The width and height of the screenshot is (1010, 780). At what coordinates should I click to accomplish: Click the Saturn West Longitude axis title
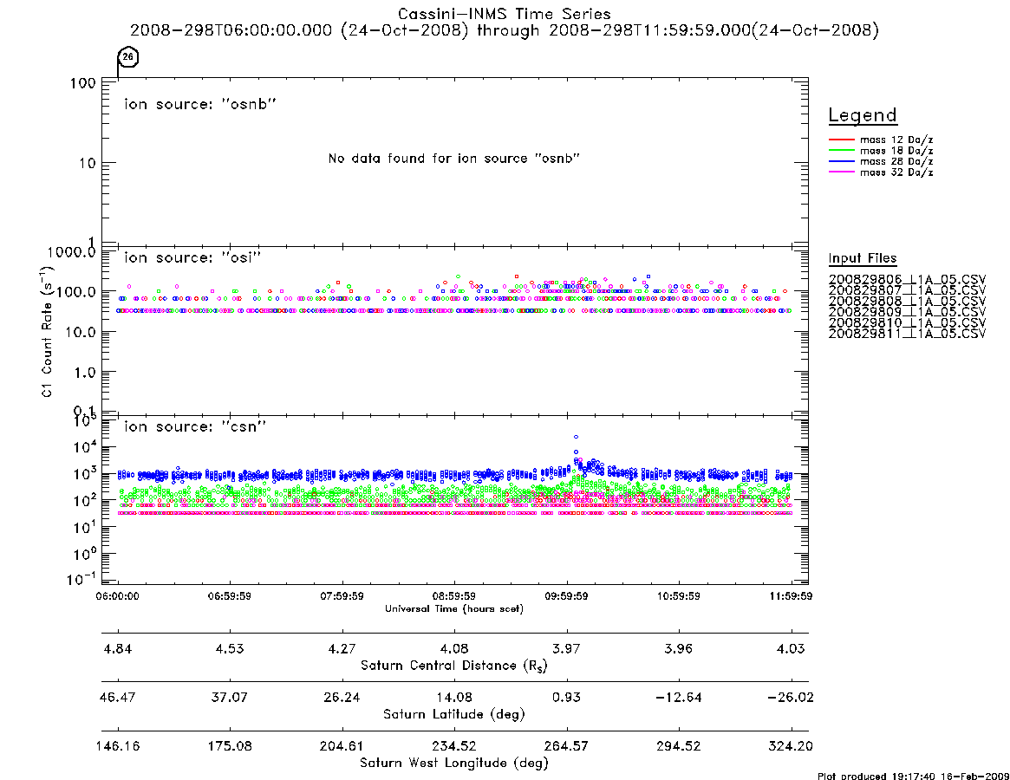pyautogui.click(x=454, y=763)
